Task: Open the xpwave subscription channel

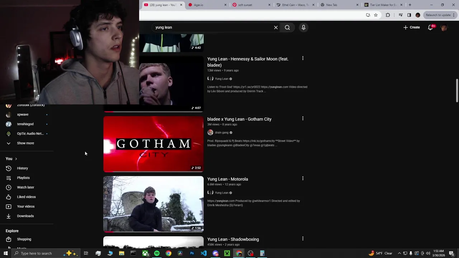Action: [23, 114]
